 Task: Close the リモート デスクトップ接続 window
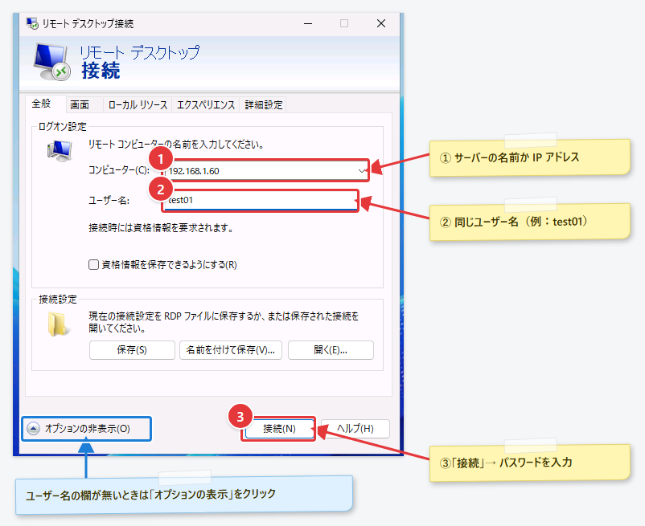click(381, 24)
